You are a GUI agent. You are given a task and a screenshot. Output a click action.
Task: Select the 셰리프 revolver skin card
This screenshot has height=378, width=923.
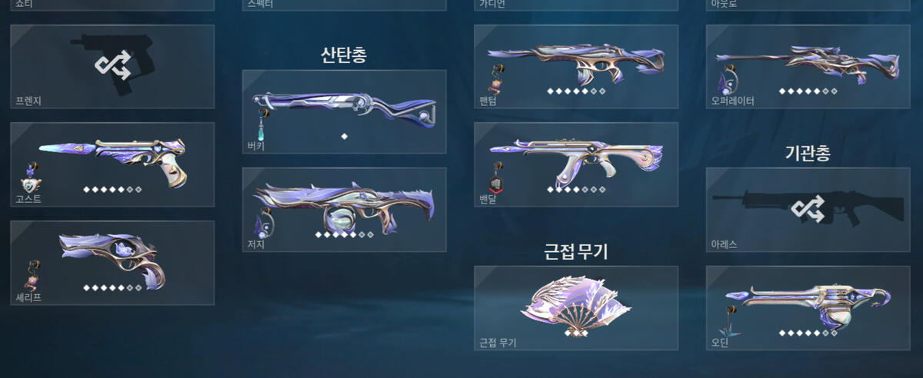tap(112, 263)
